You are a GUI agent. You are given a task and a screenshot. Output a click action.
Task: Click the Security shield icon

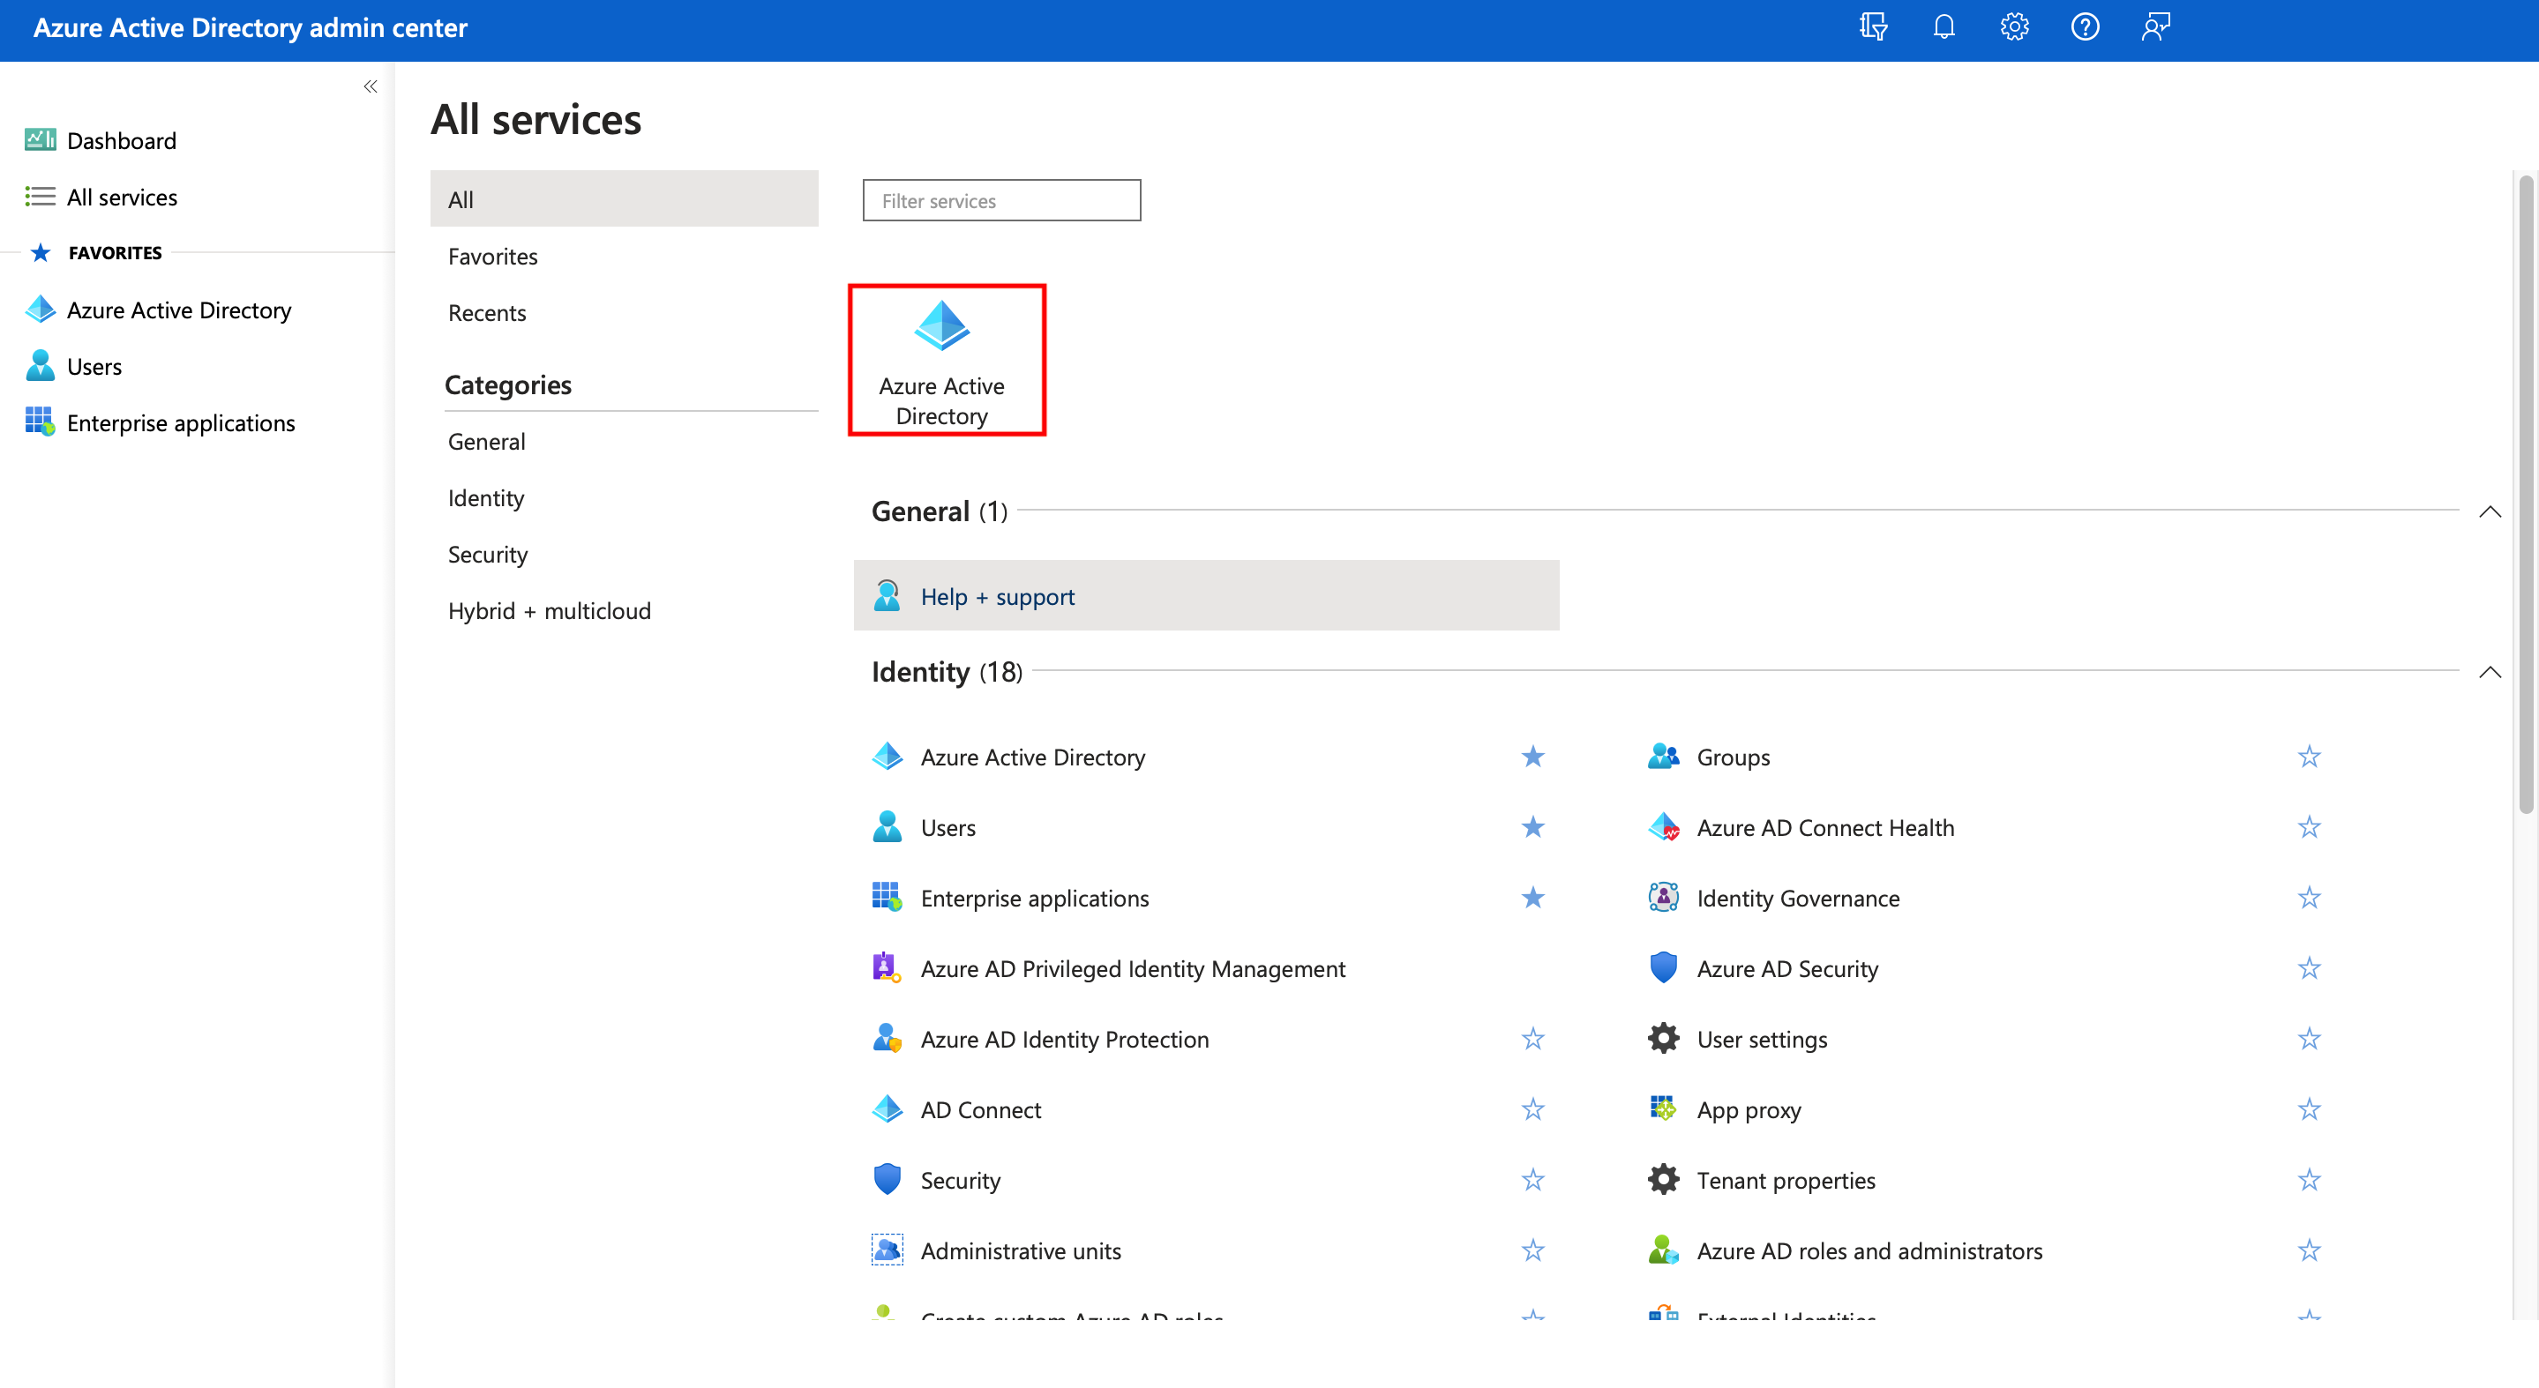pyautogui.click(x=888, y=1179)
